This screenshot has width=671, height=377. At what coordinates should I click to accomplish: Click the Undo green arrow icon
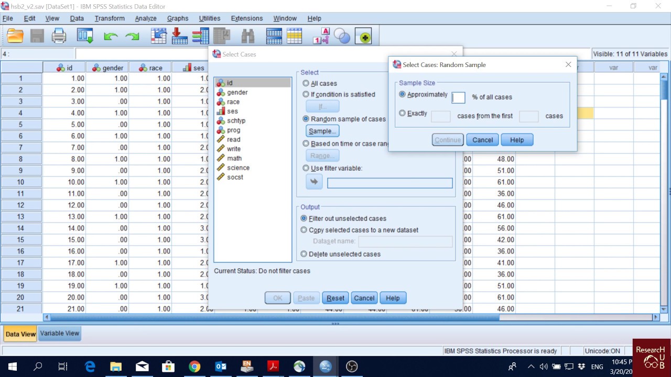pos(111,37)
